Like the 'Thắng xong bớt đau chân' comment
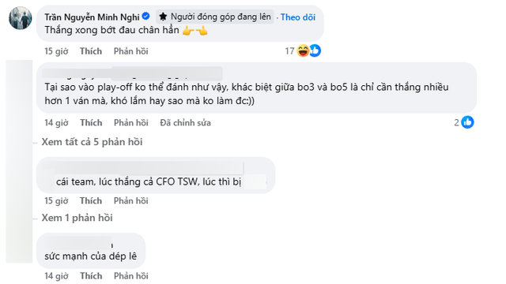This screenshot has height=284, width=506. coord(91,51)
